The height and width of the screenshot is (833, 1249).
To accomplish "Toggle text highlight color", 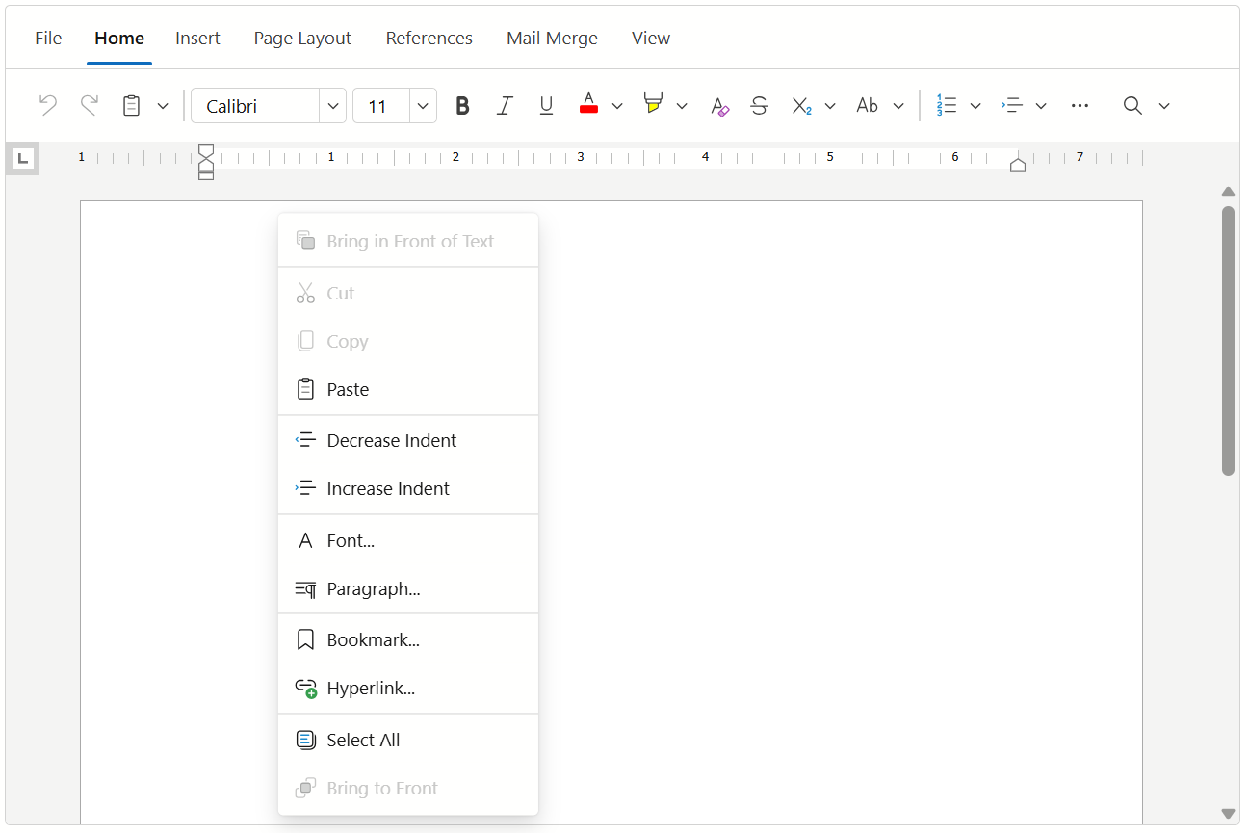I will click(654, 105).
